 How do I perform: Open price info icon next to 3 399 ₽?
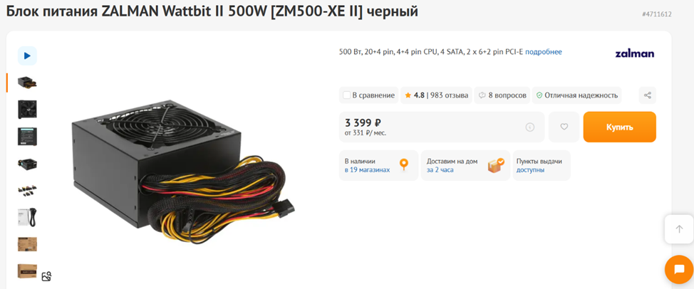click(530, 127)
